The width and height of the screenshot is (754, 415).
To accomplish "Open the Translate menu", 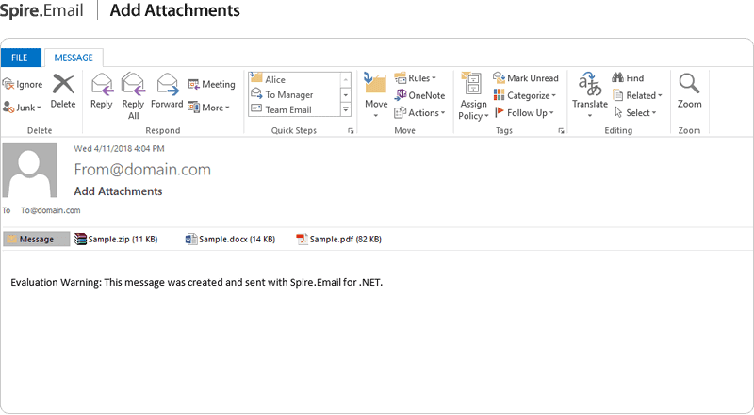I will pos(590,95).
